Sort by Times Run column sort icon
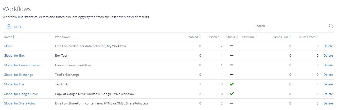 coord(290,37)
